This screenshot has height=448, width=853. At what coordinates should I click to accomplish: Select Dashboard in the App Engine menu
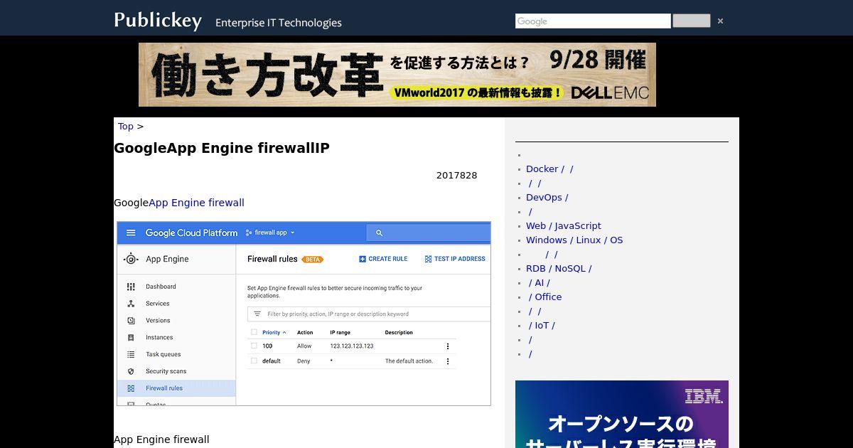[x=161, y=287]
